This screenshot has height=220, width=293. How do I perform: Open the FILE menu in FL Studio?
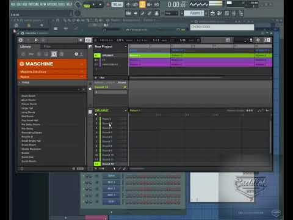13,4
